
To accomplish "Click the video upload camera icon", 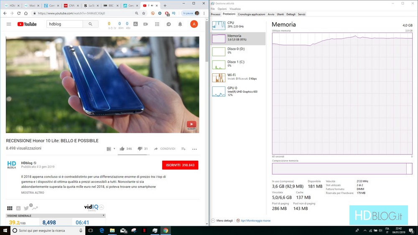I will pos(145,24).
